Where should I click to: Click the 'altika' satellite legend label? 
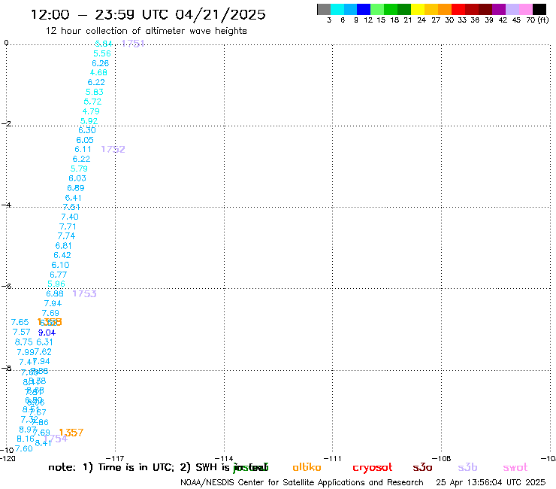307,467
